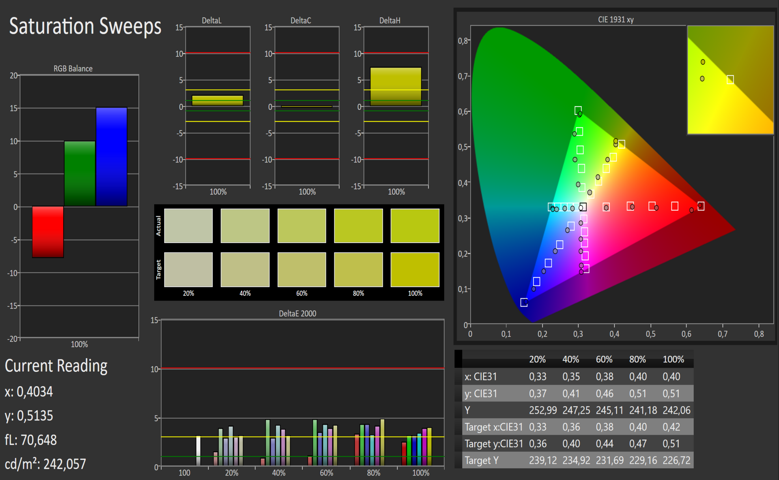Click the Saturation Sweeps title

[x=85, y=26]
